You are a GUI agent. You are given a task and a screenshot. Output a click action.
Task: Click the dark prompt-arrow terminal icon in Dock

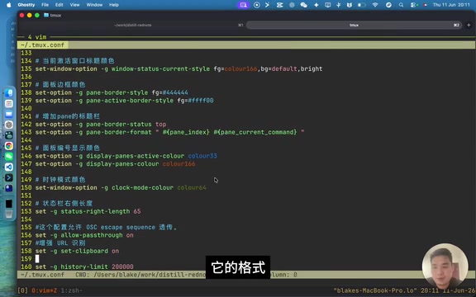point(9,177)
